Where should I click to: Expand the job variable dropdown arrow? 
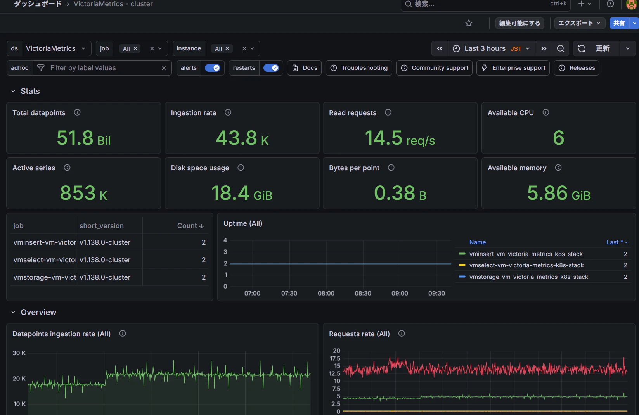[x=160, y=48]
